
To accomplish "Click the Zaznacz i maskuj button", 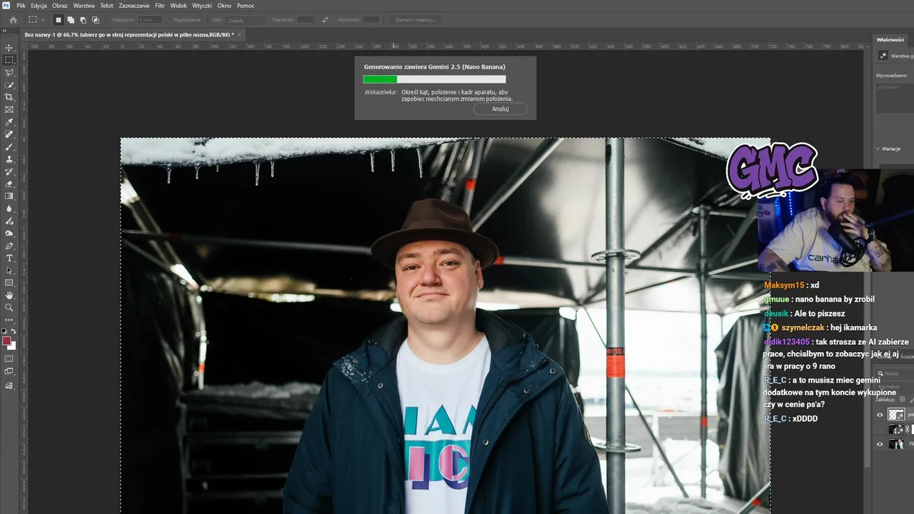I will pos(414,20).
